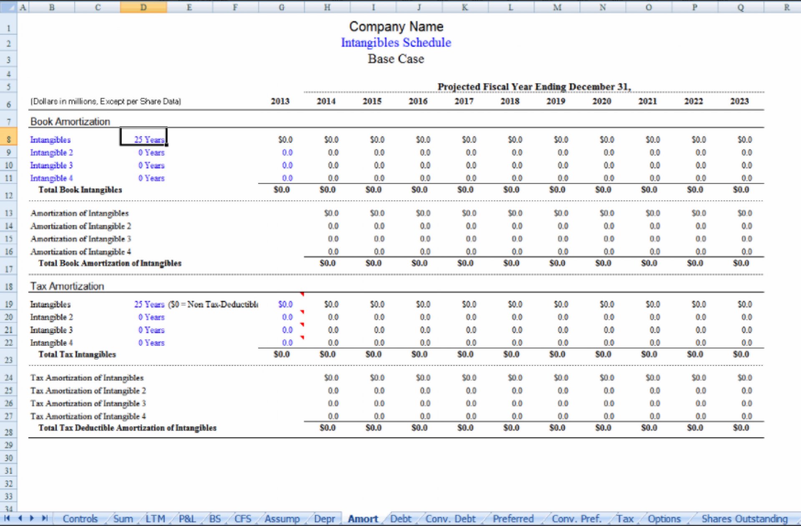
Task: Click the 25 Years cell for book Intangibles
Action: [x=144, y=137]
